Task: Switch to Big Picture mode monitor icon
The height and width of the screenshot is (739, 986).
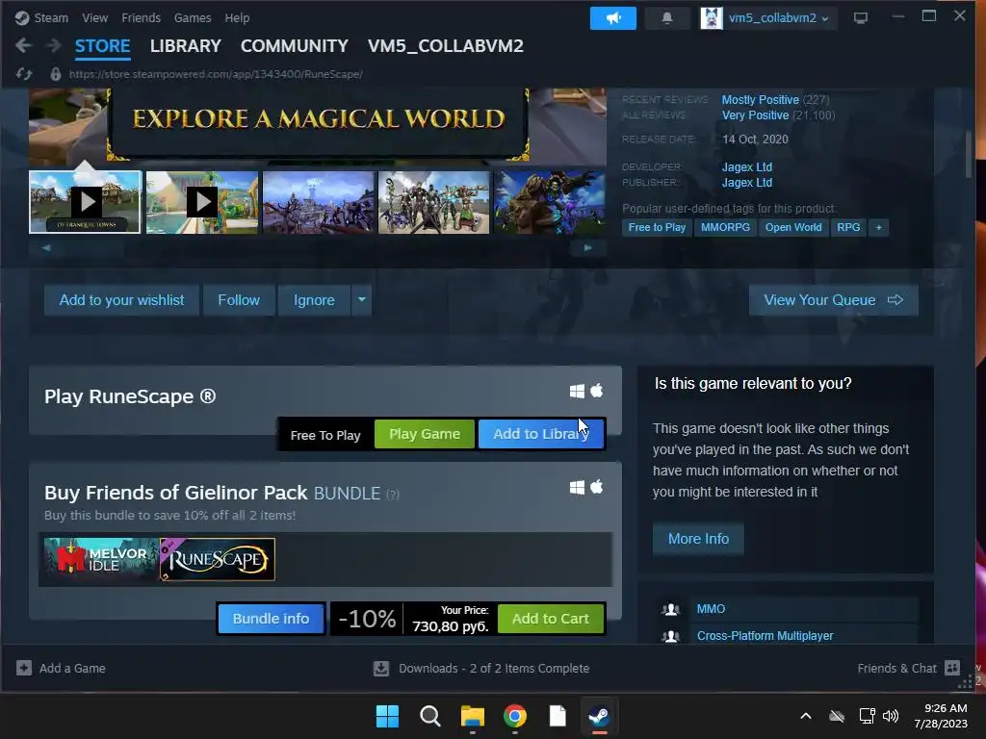Action: 860,18
